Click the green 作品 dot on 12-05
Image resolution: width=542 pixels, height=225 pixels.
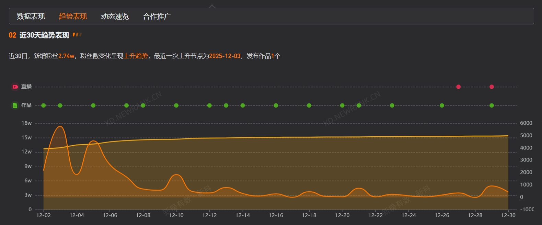tap(93, 105)
